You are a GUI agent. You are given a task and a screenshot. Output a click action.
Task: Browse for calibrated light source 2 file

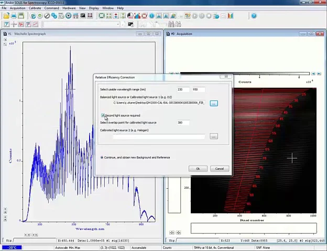click(213, 136)
